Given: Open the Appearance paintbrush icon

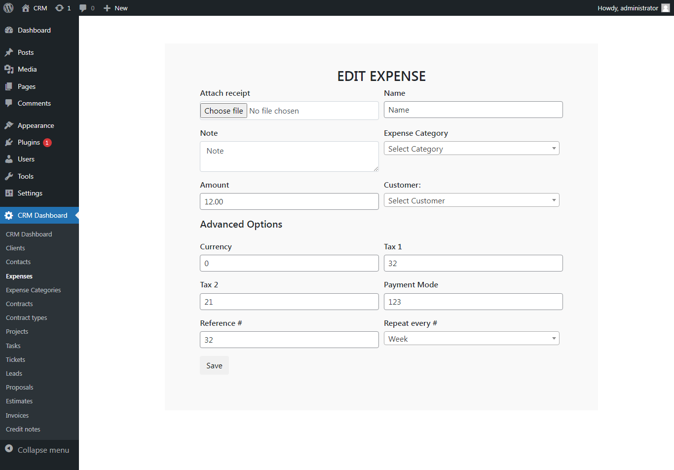Looking at the screenshot, I should [9, 125].
